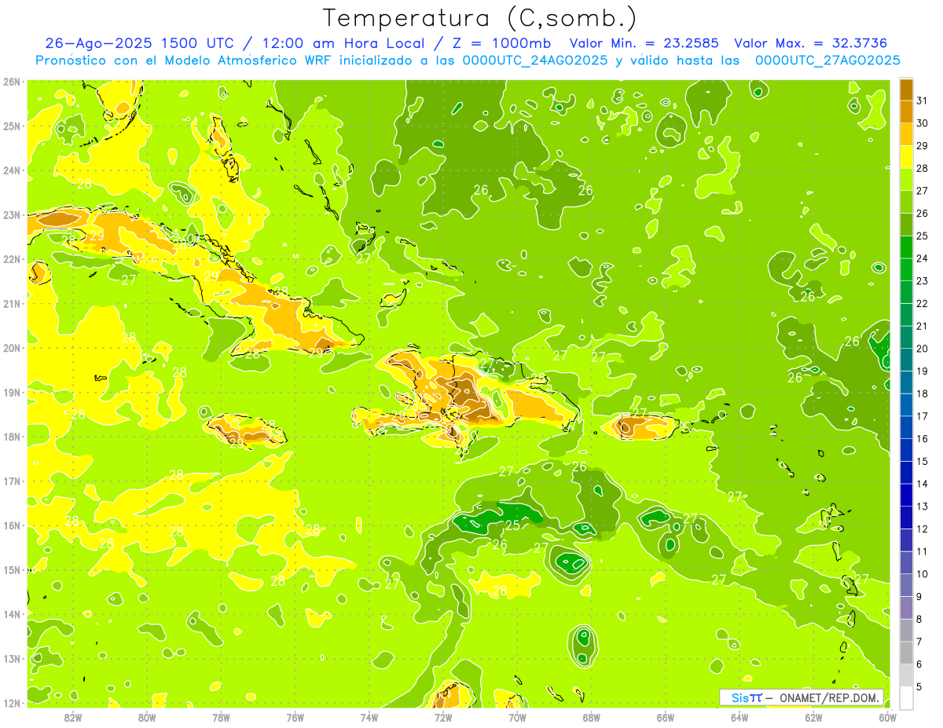Click the "0000UTC_24AGO2025" initialization text
Viewport: 943px width, 728px height.
(535, 60)
